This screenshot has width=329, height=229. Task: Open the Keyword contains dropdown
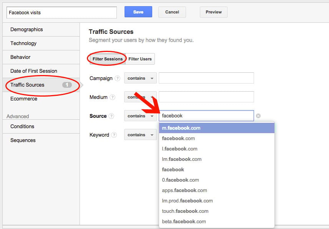click(140, 135)
